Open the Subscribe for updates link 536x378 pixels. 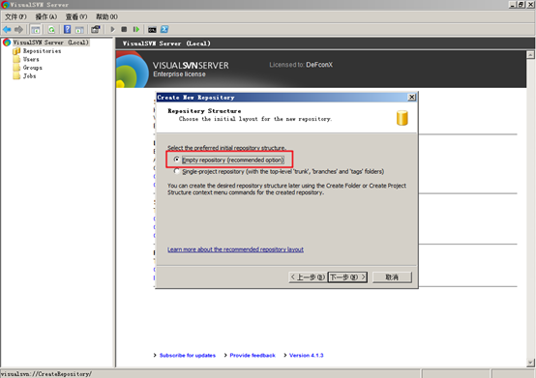(188, 356)
